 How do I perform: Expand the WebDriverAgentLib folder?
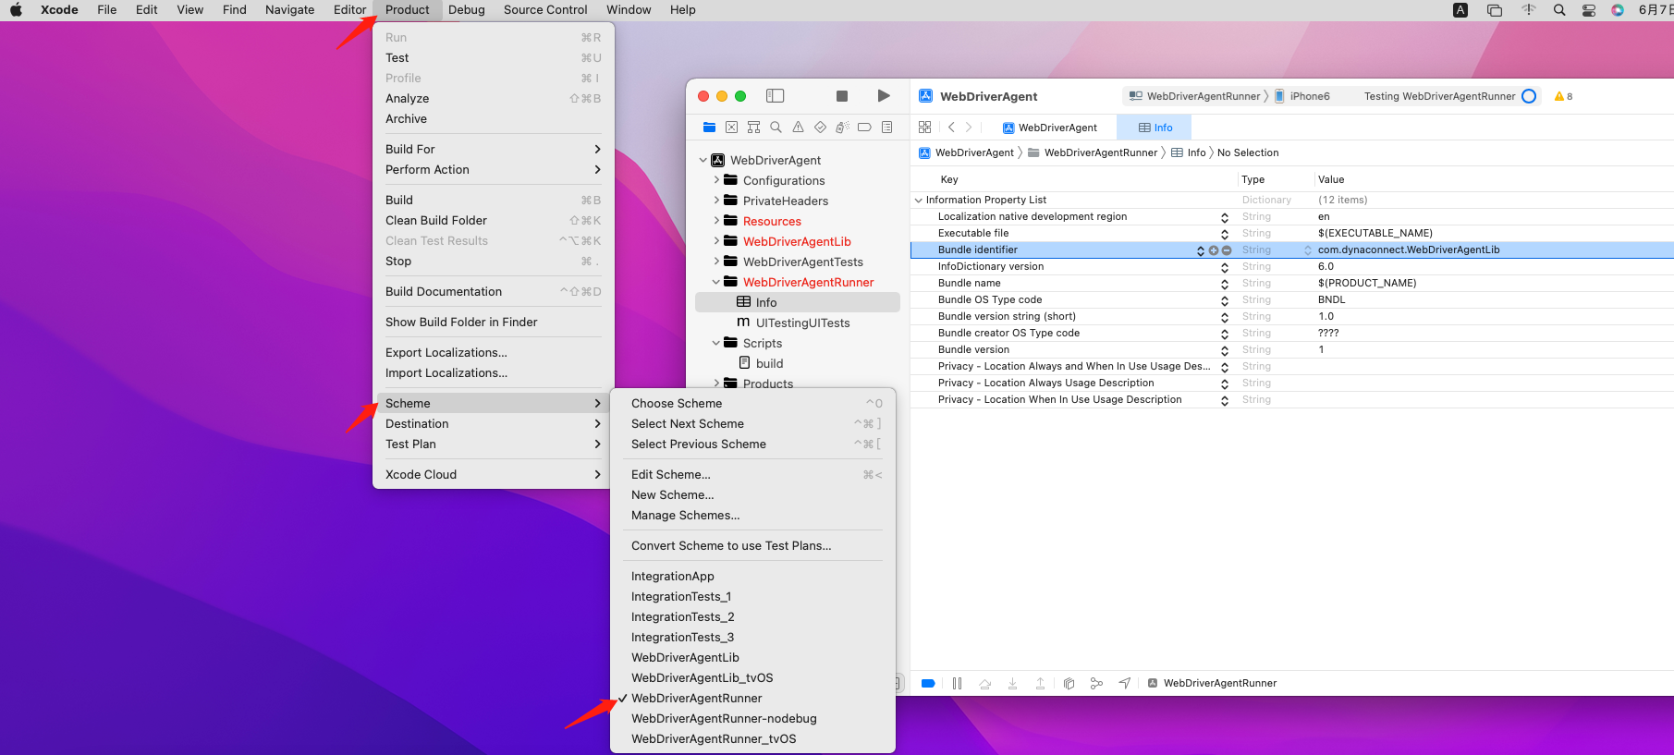coord(716,241)
